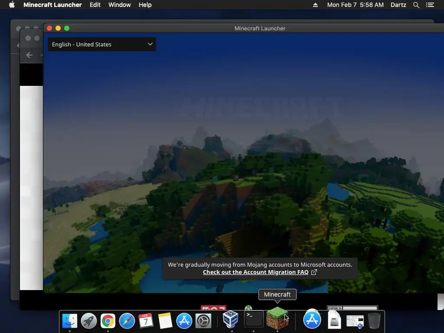Click the Minecraft grass block Dock icon
Image resolution: width=444 pixels, height=333 pixels.
click(277, 318)
